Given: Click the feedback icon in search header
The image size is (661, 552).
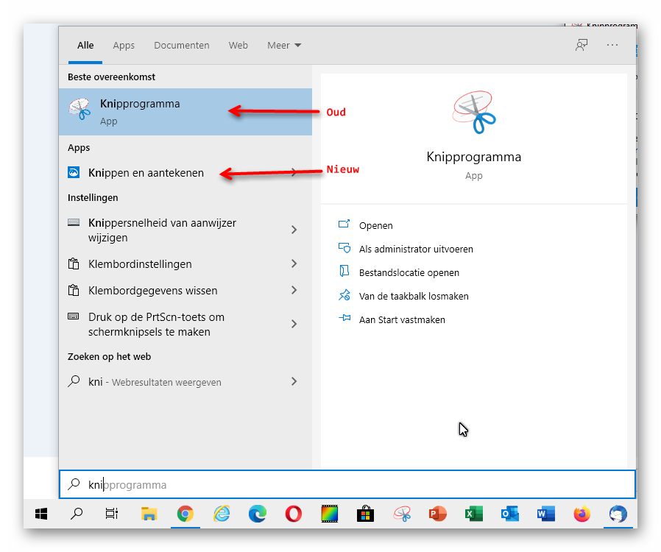Looking at the screenshot, I should click(582, 45).
